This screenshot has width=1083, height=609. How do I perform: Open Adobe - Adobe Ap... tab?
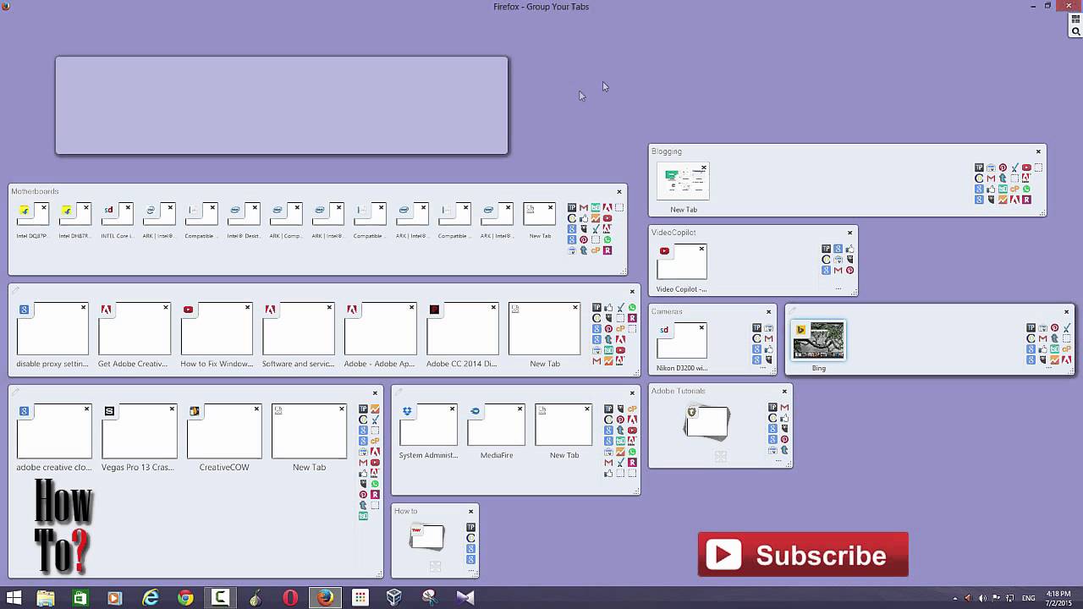coord(381,329)
